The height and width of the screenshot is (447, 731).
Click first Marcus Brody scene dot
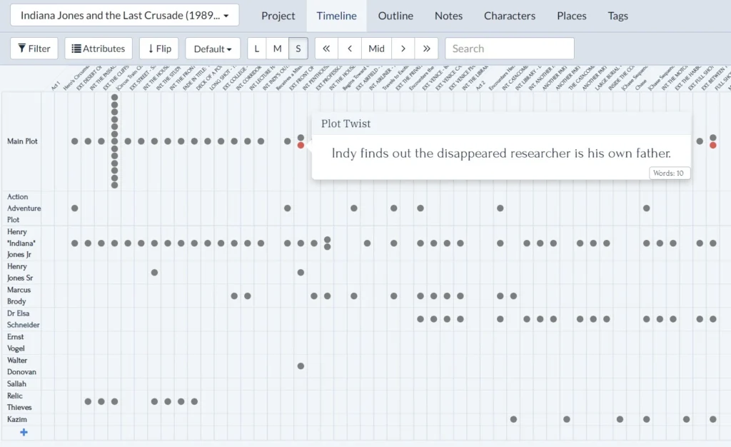click(234, 296)
